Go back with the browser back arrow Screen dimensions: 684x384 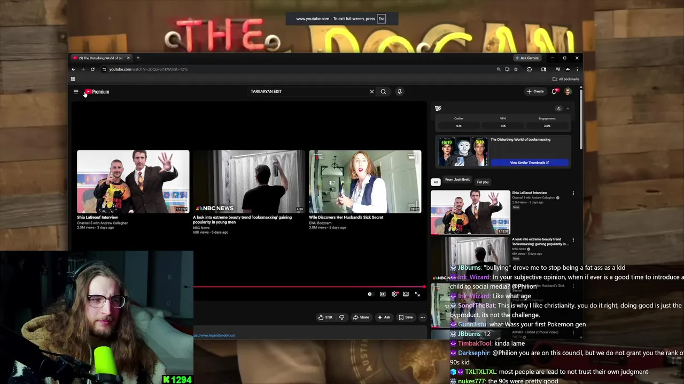[x=74, y=69]
